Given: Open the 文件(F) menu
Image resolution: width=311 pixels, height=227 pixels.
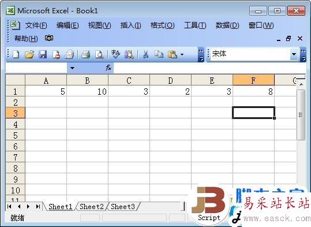Looking at the screenshot, I should click(x=36, y=25).
